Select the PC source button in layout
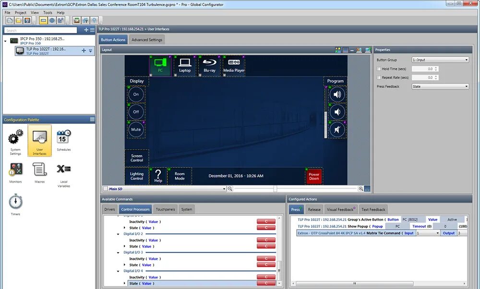The width and height of the screenshot is (480, 289). coord(160,66)
